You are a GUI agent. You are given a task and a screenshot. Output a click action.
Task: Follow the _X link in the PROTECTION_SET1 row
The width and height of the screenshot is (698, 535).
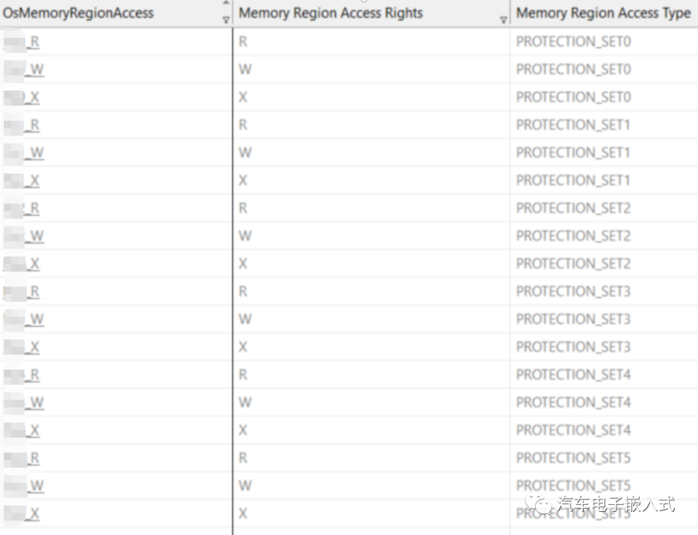pyautogui.click(x=32, y=181)
